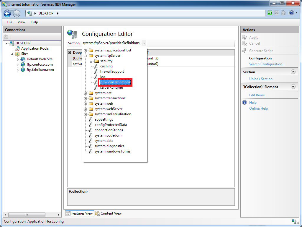
Task: Click the Application Pools node icon
Action: (17, 48)
